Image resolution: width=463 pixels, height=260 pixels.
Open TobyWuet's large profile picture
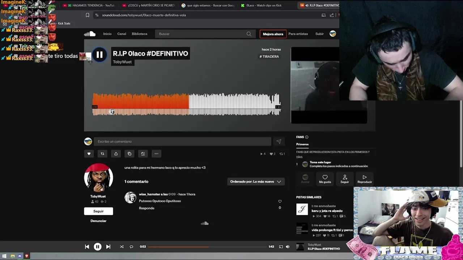pyautogui.click(x=98, y=178)
